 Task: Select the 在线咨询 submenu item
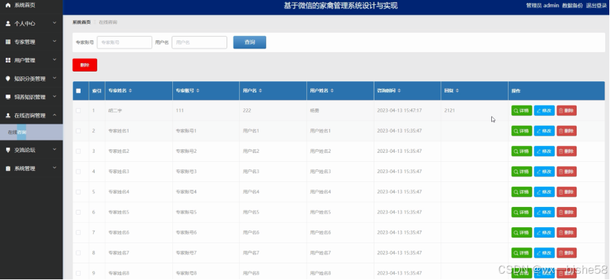tap(31, 132)
